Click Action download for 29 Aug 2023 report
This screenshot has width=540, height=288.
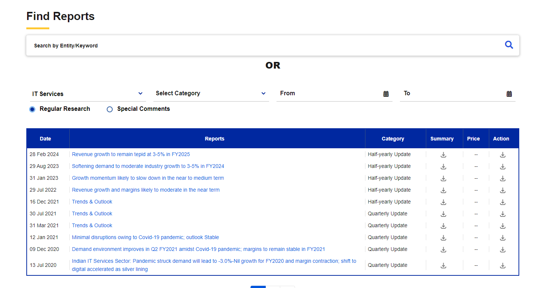[503, 166]
